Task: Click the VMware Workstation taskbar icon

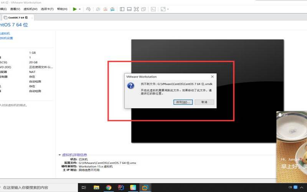Action: click(145, 187)
